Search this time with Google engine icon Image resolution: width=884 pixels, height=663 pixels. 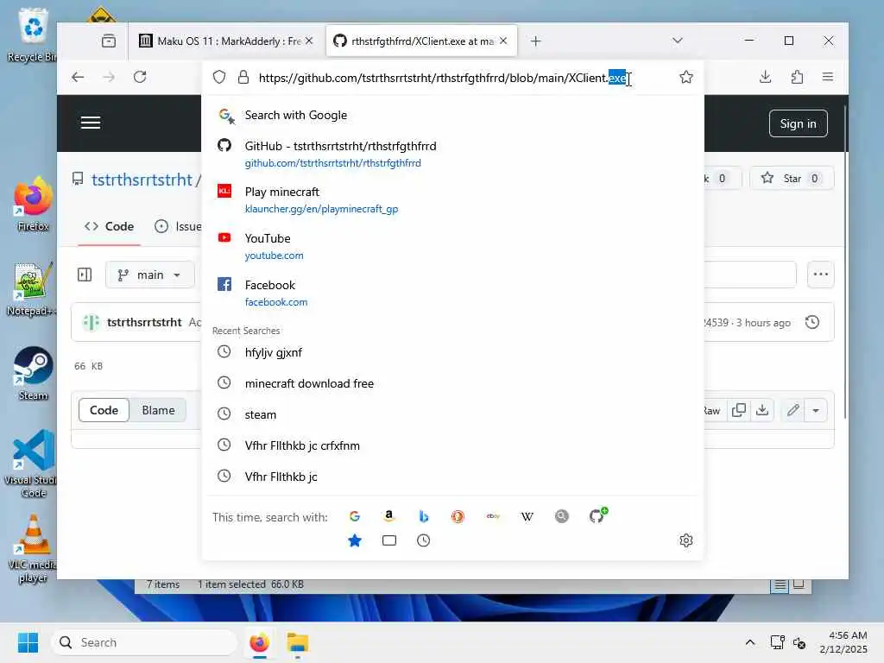coord(355,516)
